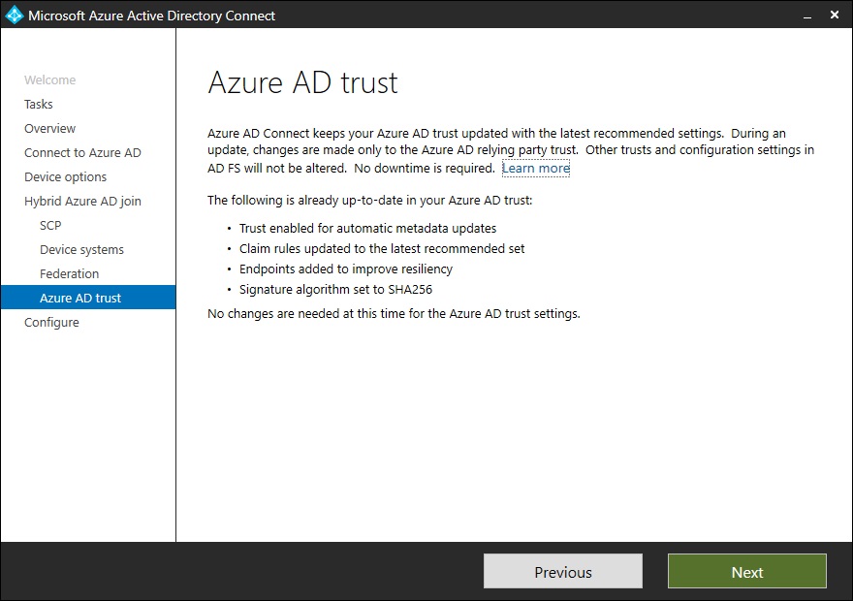
Task: Click 'The following is already up-to-date' line
Action: [370, 200]
